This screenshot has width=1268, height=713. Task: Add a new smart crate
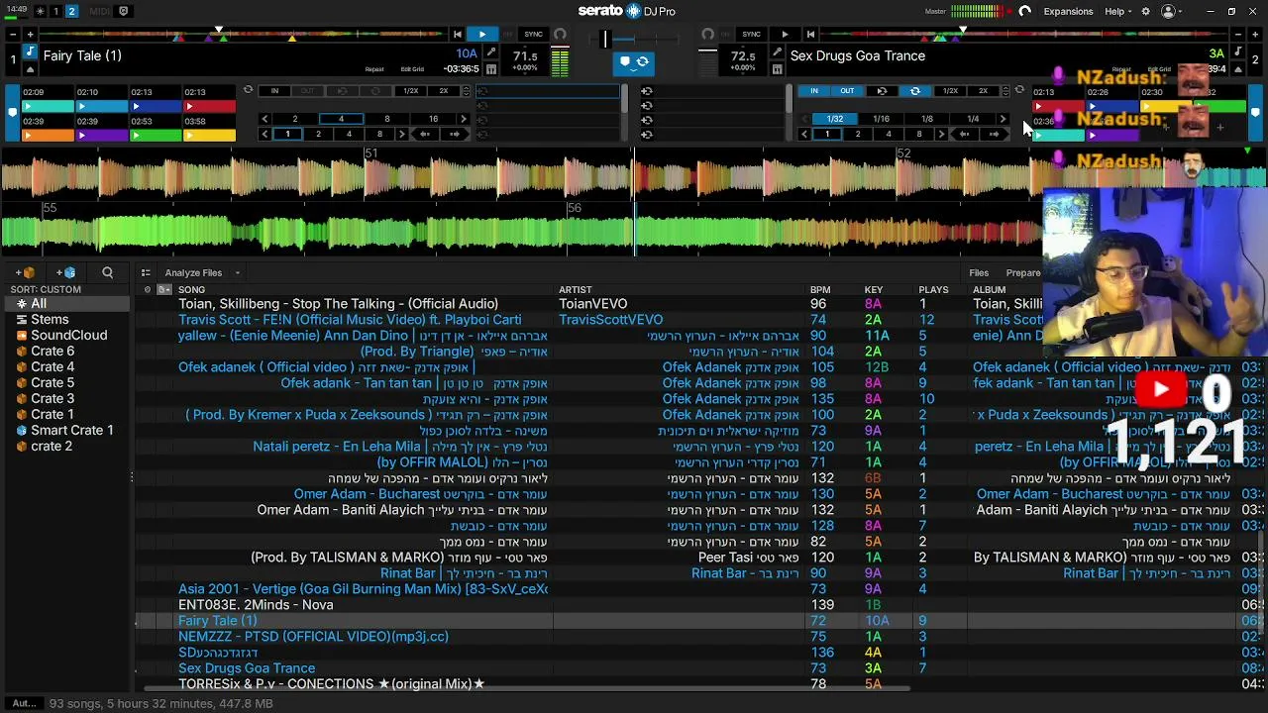pos(66,272)
